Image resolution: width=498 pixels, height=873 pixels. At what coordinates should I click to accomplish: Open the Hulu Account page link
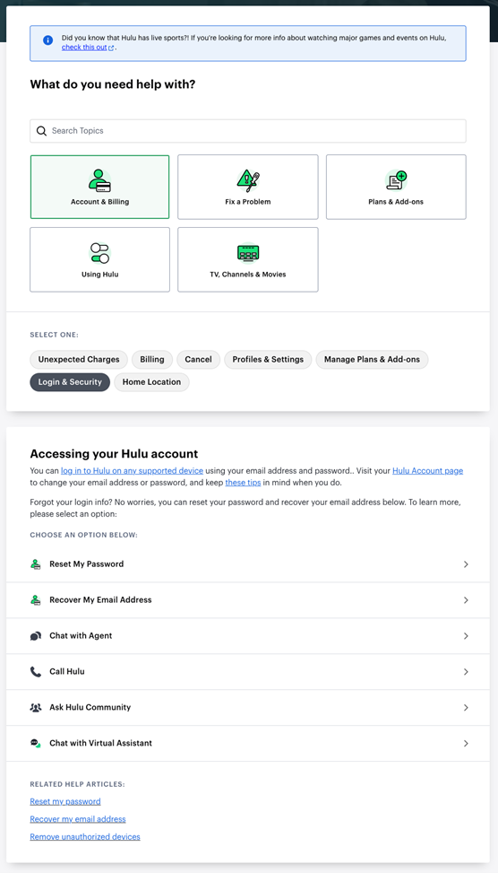(x=427, y=470)
